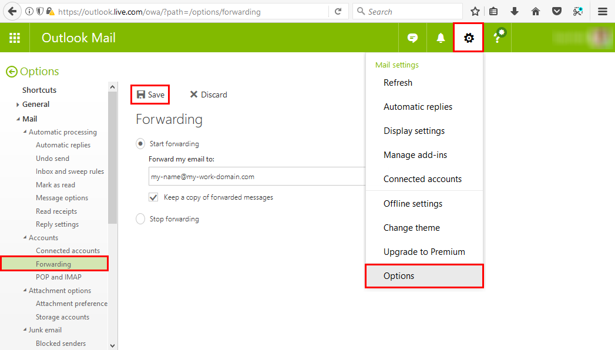Click the browser back button

[12, 11]
